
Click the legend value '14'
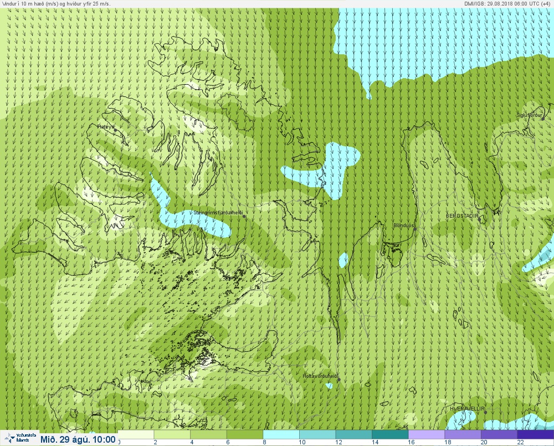tap(375, 442)
